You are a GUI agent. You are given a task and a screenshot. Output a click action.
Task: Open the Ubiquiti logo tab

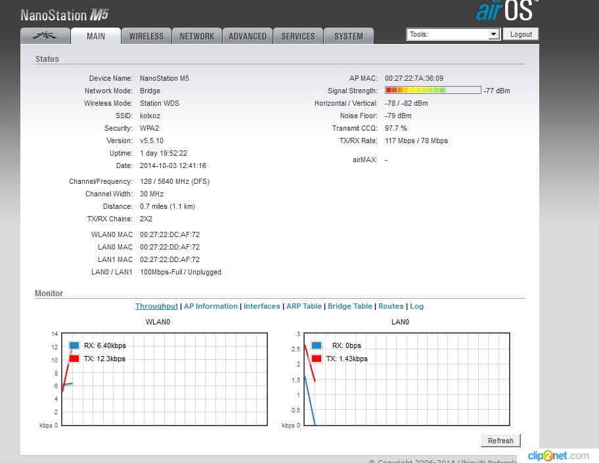coord(45,36)
